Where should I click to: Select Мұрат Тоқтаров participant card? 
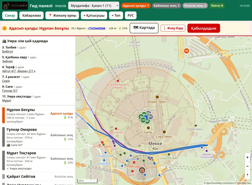[x=38, y=161]
